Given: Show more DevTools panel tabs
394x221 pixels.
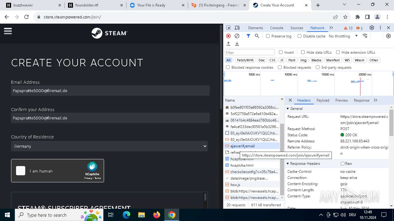Looking at the screenshot, I should coord(331,28).
